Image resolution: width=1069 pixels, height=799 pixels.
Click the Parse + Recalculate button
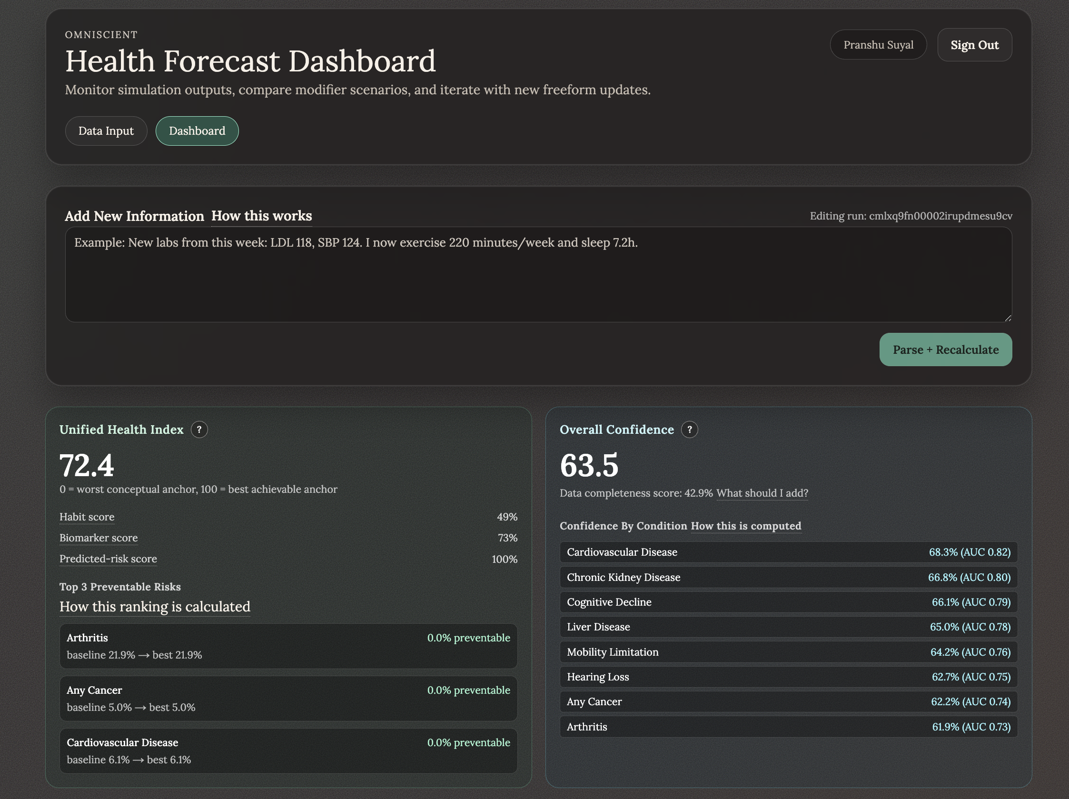[945, 350]
